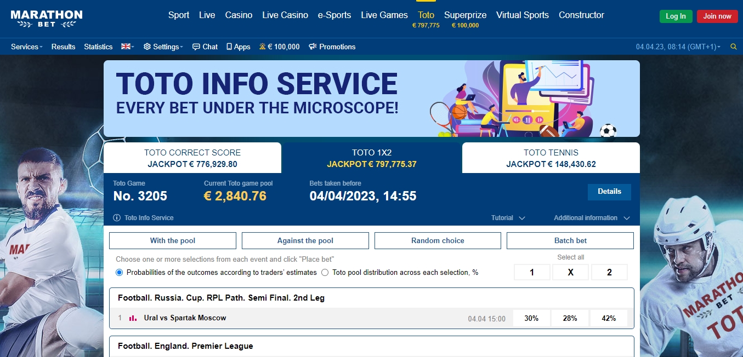Expand the Tutorial section
This screenshot has height=357, width=743.
click(508, 218)
